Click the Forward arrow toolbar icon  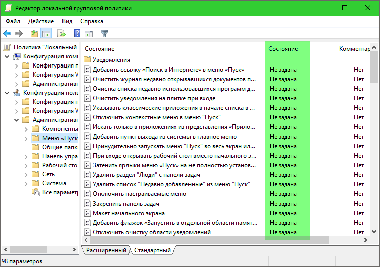coord(19,34)
